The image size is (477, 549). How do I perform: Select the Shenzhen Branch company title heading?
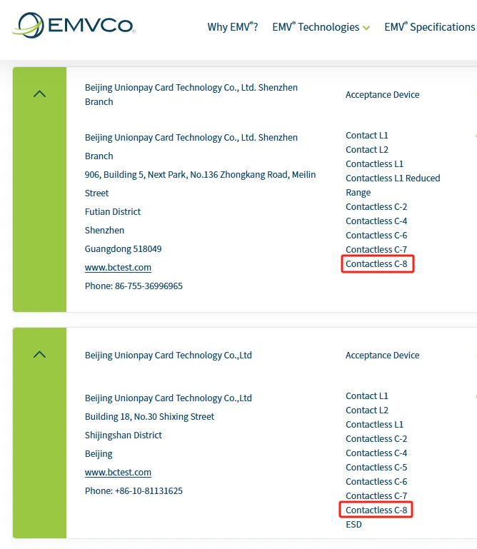(x=191, y=94)
